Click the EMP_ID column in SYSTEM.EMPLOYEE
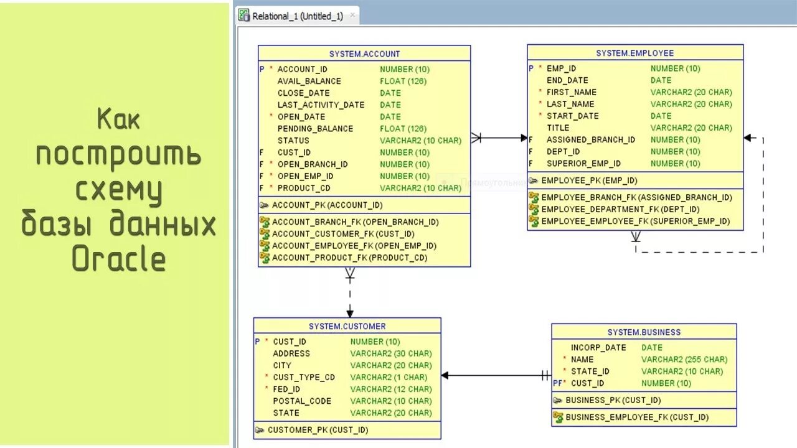 pos(635,68)
